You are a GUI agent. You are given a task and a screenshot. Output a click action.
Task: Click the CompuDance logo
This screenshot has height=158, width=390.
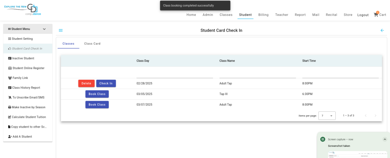[23, 10]
